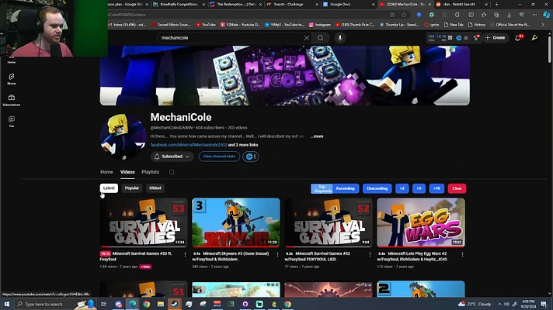Open the Instagram bookmark
This screenshot has width=553, height=310.
click(320, 25)
